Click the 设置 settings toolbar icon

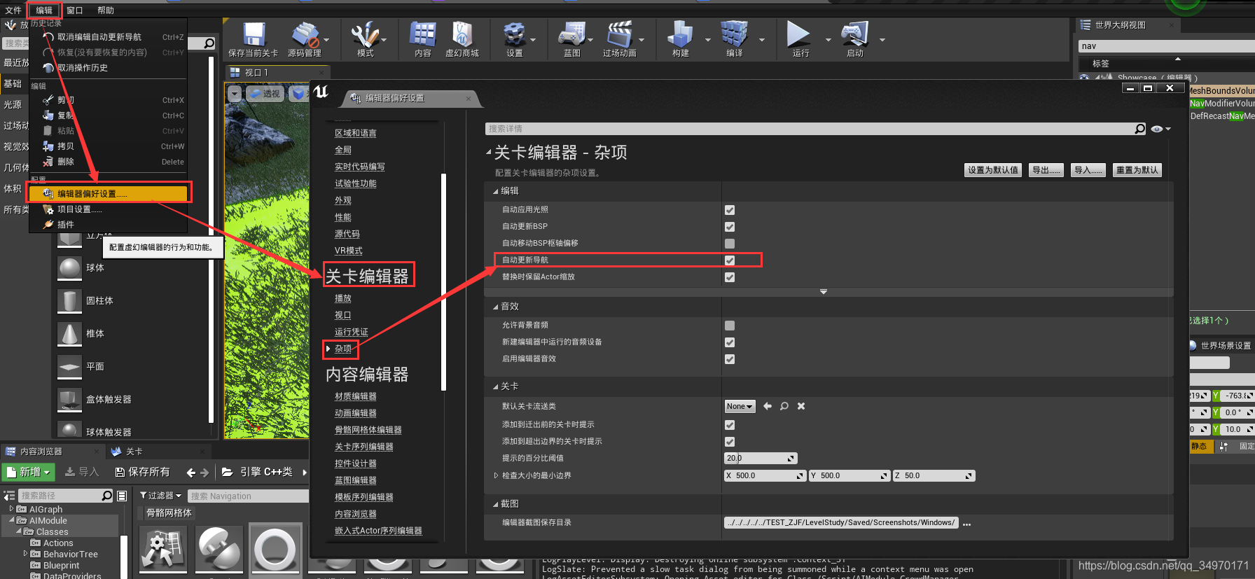coord(515,34)
